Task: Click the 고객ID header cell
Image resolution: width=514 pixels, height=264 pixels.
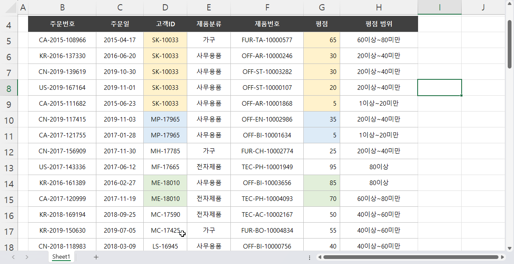Action: [165, 24]
